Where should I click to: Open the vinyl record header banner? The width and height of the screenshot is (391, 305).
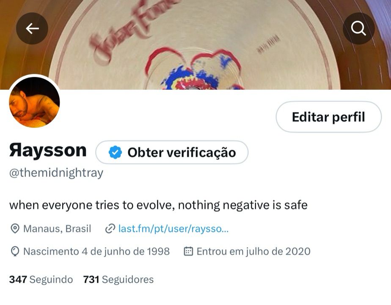(x=195, y=44)
